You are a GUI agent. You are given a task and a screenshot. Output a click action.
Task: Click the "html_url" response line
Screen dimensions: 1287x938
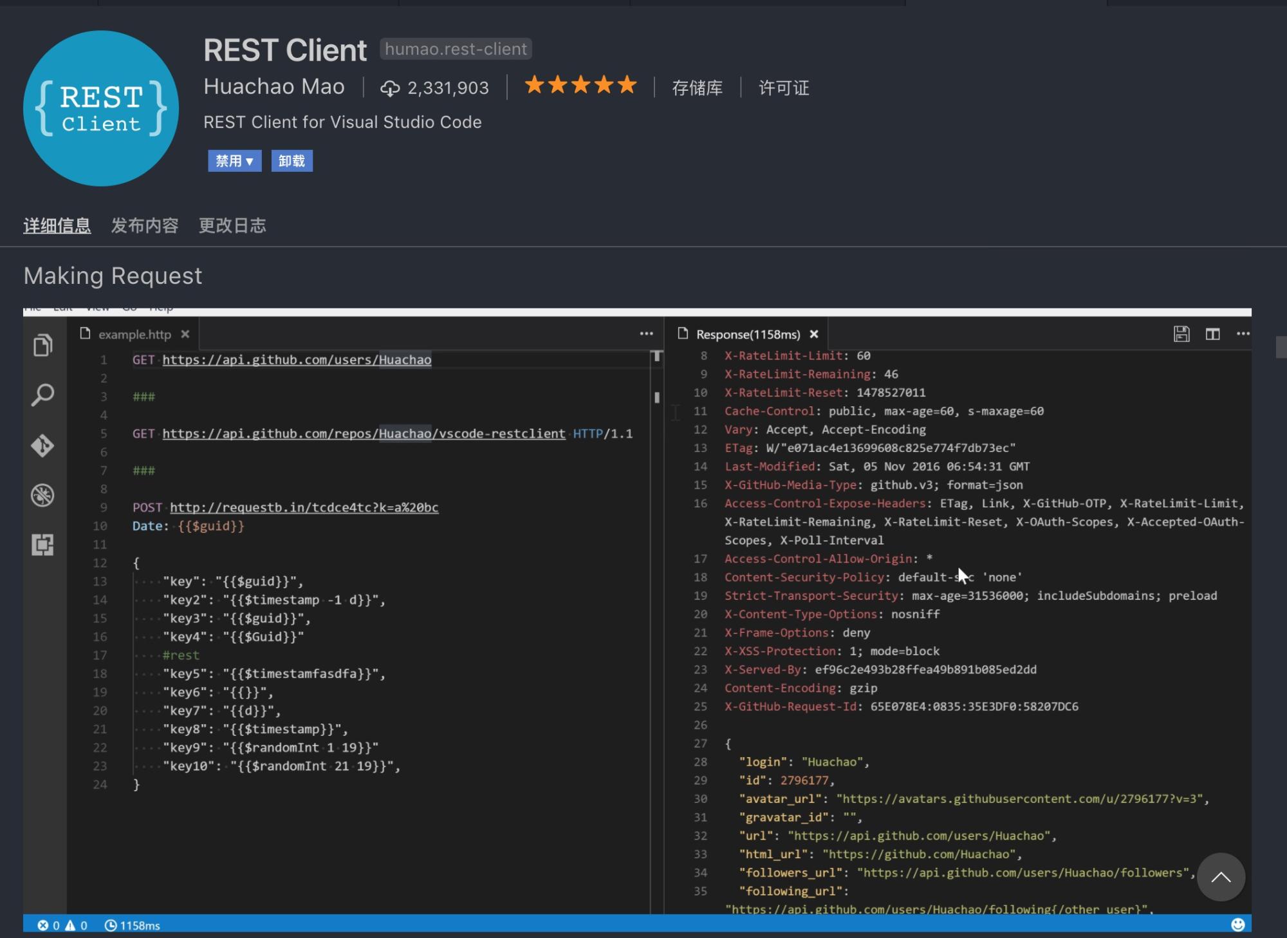pyautogui.click(x=880, y=854)
